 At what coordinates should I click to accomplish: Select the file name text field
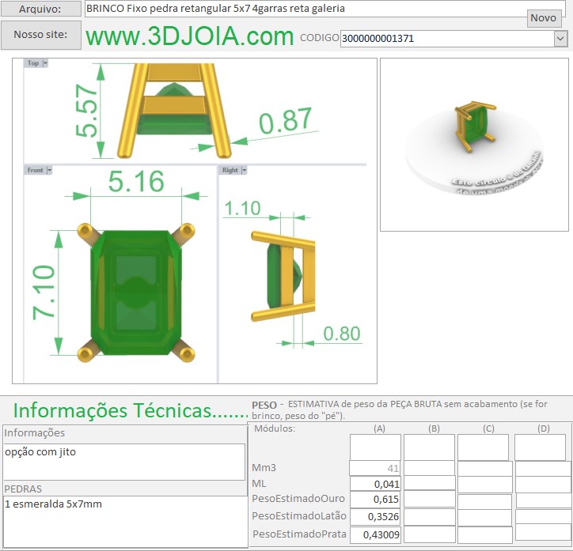(x=305, y=9)
